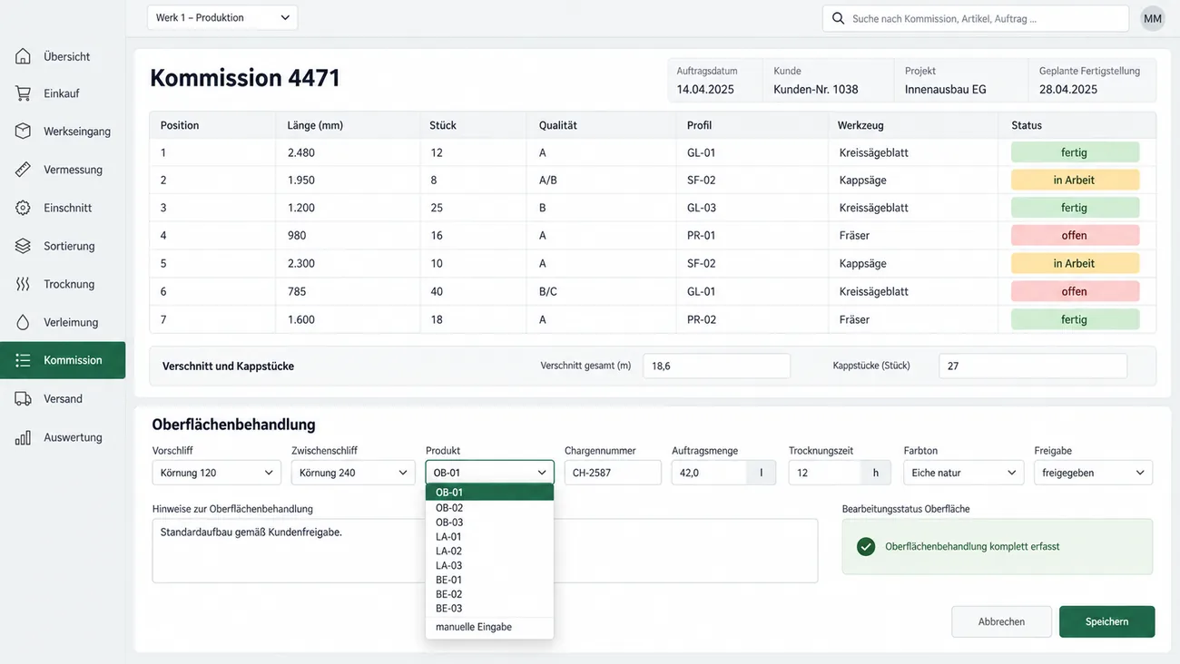This screenshot has height=664, width=1180.
Task: Click the offen status of position 6
Action: (x=1075, y=291)
